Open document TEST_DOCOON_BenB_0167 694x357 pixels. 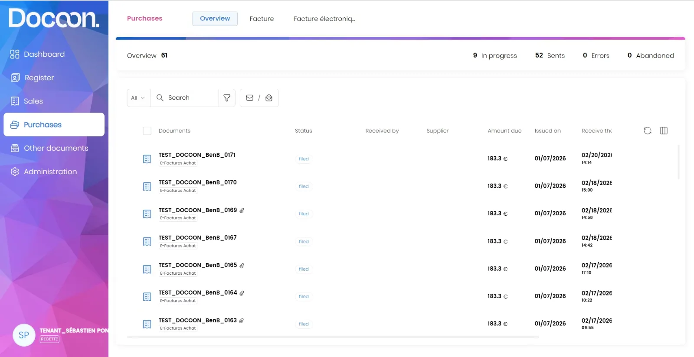[197, 237]
